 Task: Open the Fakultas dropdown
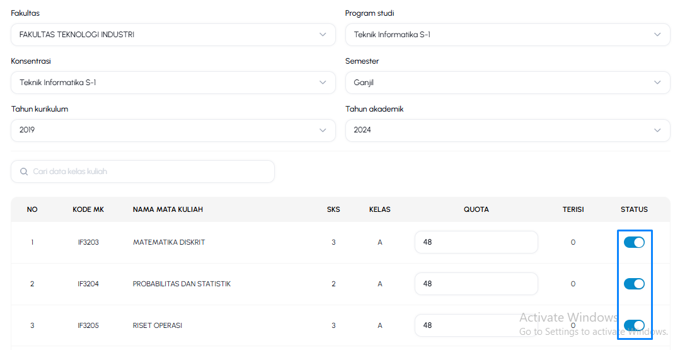tap(173, 35)
